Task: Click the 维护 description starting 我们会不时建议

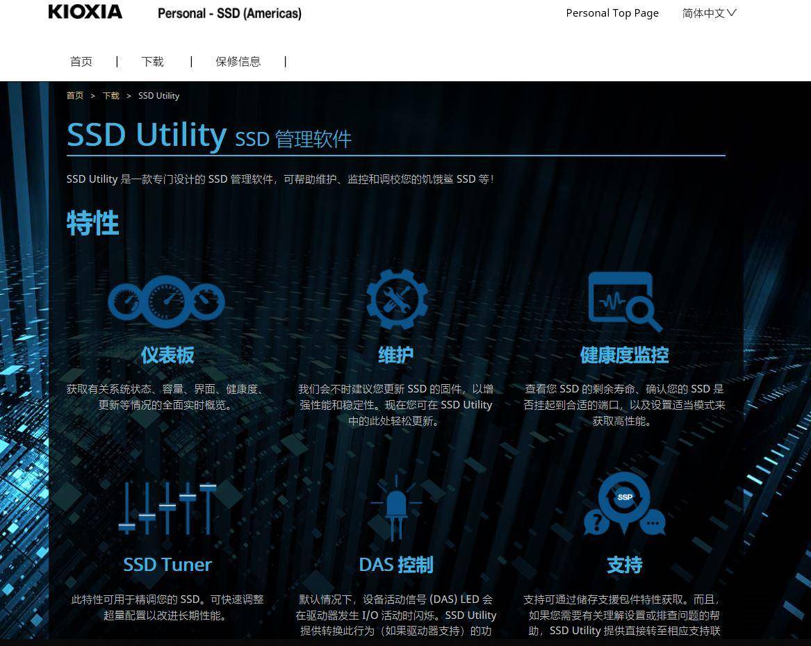Action: pos(395,405)
